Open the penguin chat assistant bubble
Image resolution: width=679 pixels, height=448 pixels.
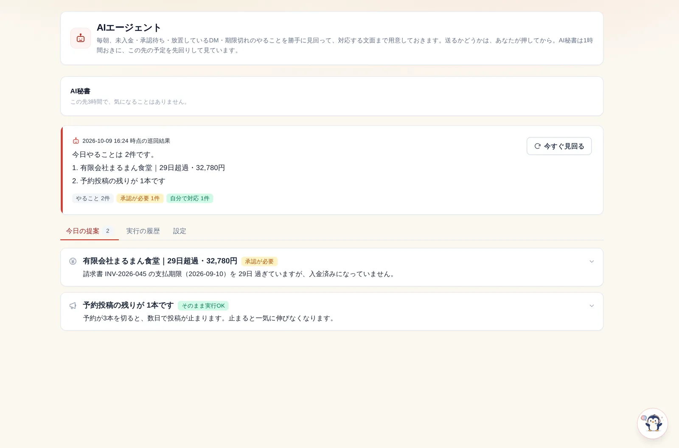point(652,423)
